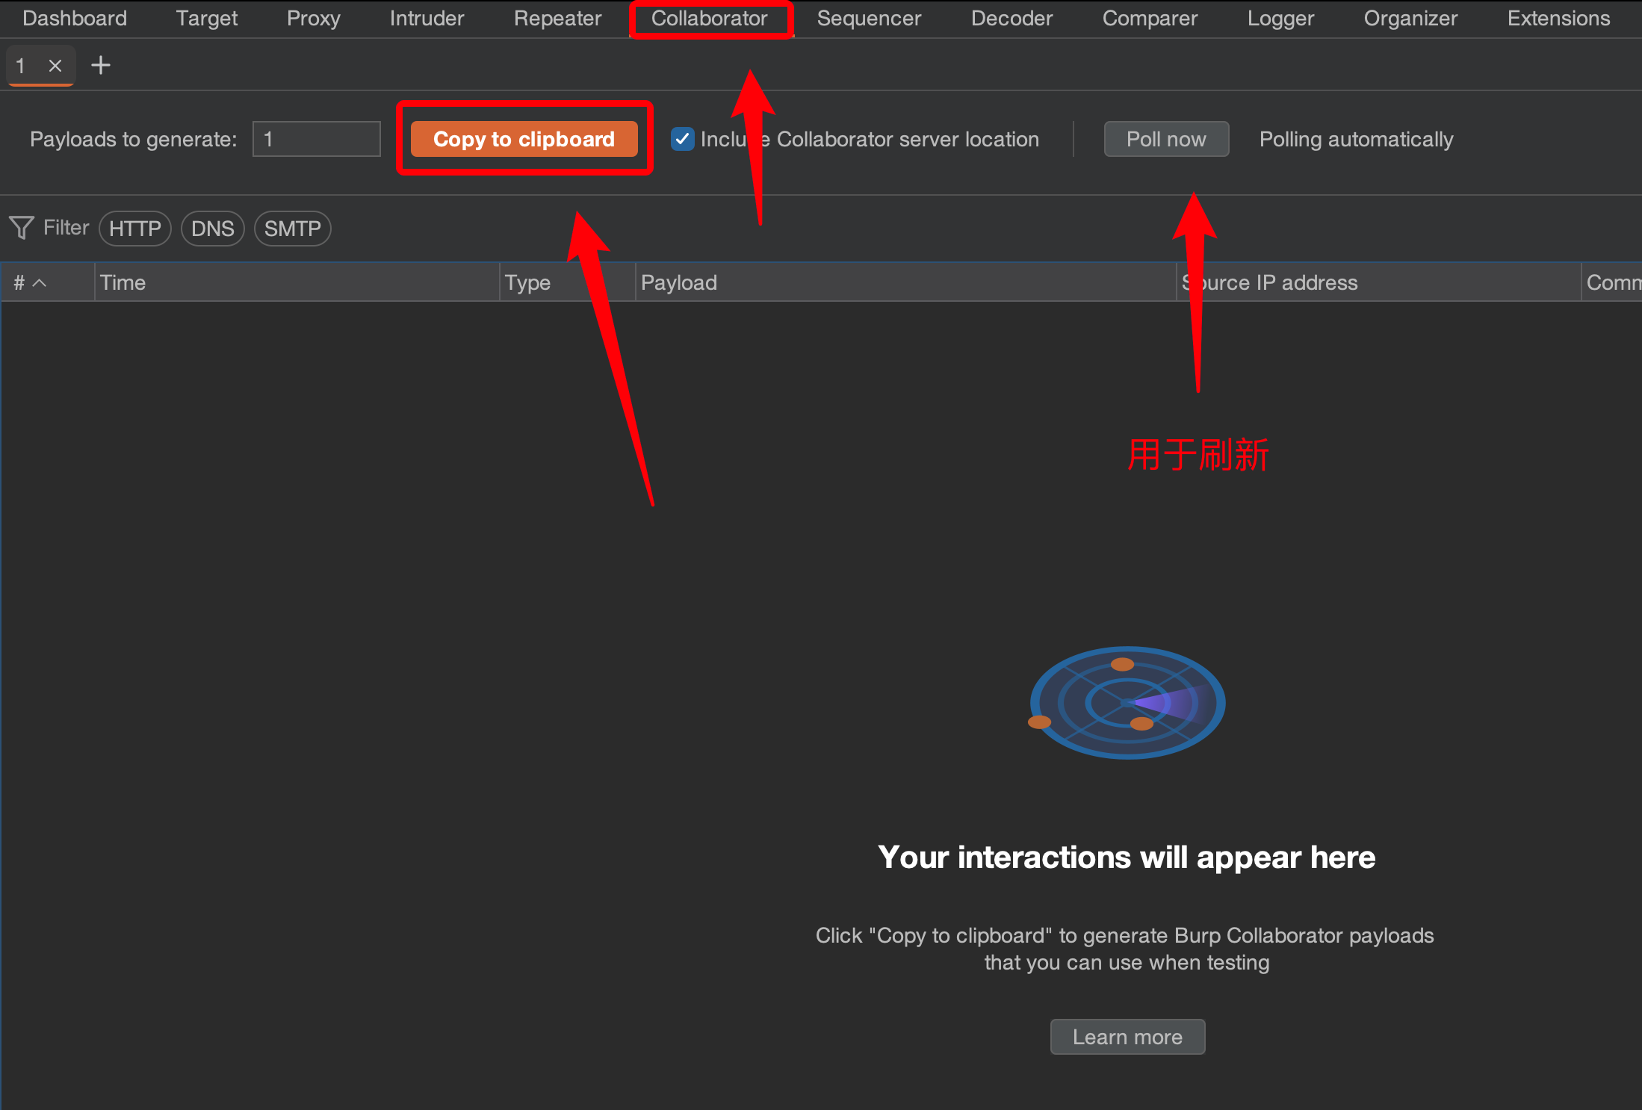
Task: Click the Payload column header
Action: click(x=904, y=283)
